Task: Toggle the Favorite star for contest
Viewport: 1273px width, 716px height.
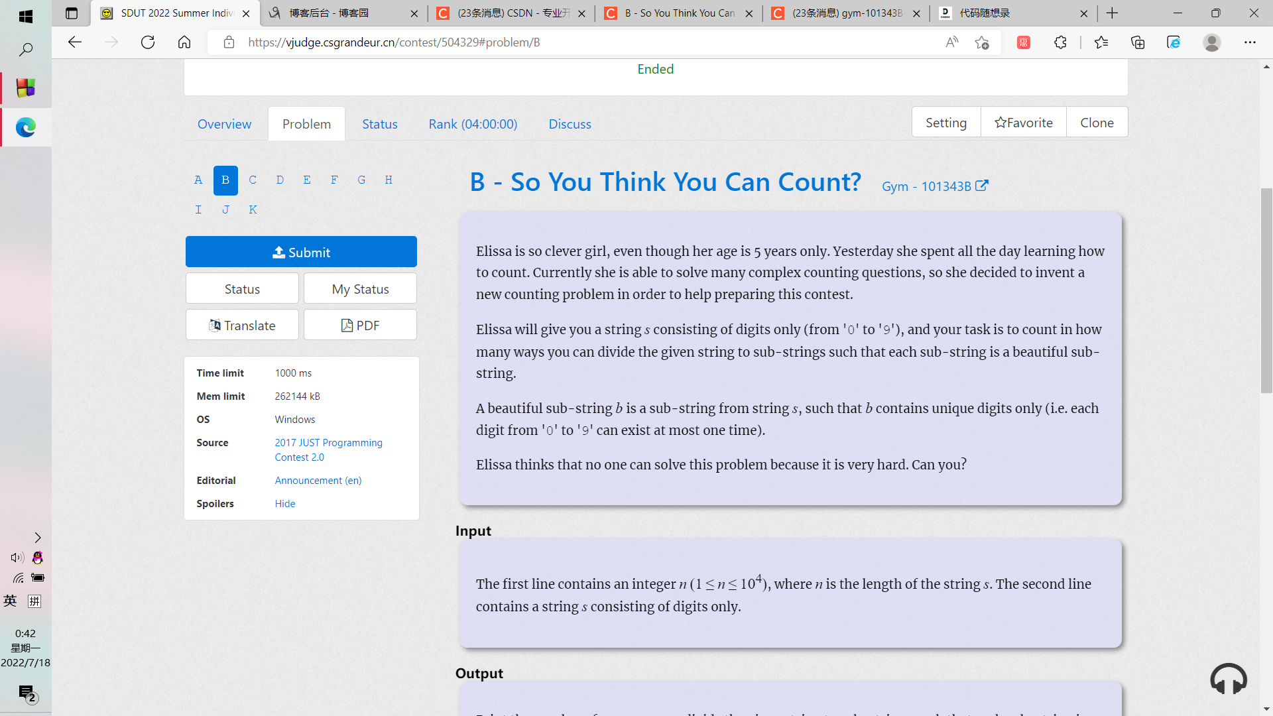Action: click(x=1023, y=123)
